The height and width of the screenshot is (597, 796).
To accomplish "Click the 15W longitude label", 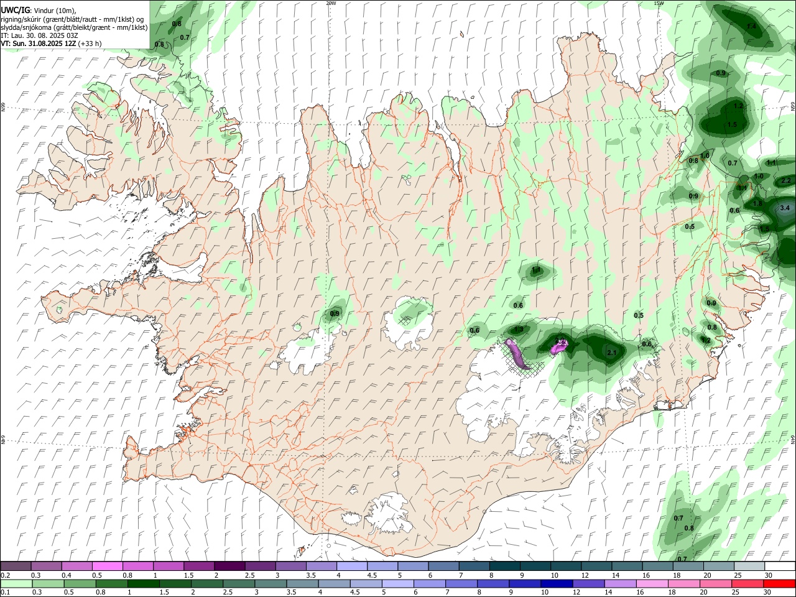I will [659, 3].
